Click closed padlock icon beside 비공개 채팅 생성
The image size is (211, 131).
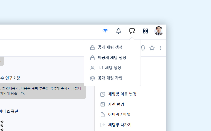[92, 58]
